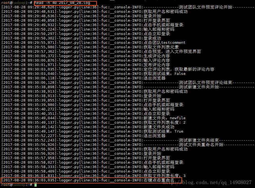
Task: Click the root@hadoop prompt at the top
Action: (x=17, y=3)
